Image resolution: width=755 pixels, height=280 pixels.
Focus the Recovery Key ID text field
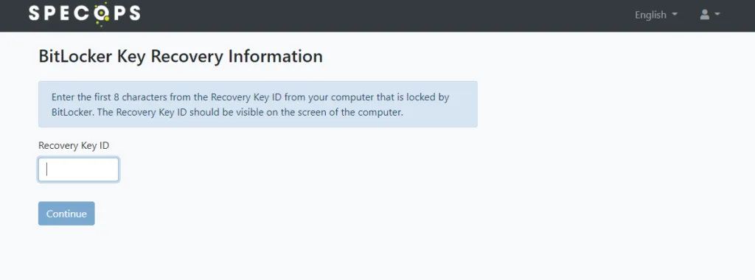coord(78,169)
